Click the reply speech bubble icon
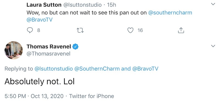 tap(30, 30)
